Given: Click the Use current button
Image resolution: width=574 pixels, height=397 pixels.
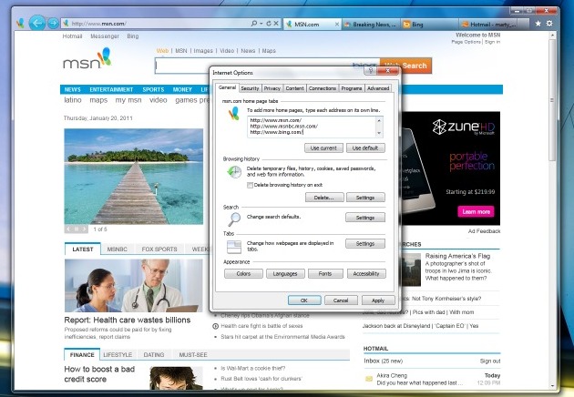Looking at the screenshot, I should tap(323, 148).
